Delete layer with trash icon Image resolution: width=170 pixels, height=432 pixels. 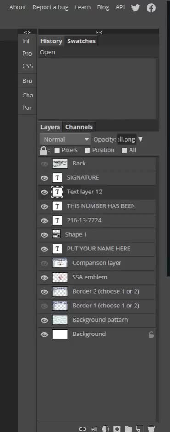pos(151,429)
